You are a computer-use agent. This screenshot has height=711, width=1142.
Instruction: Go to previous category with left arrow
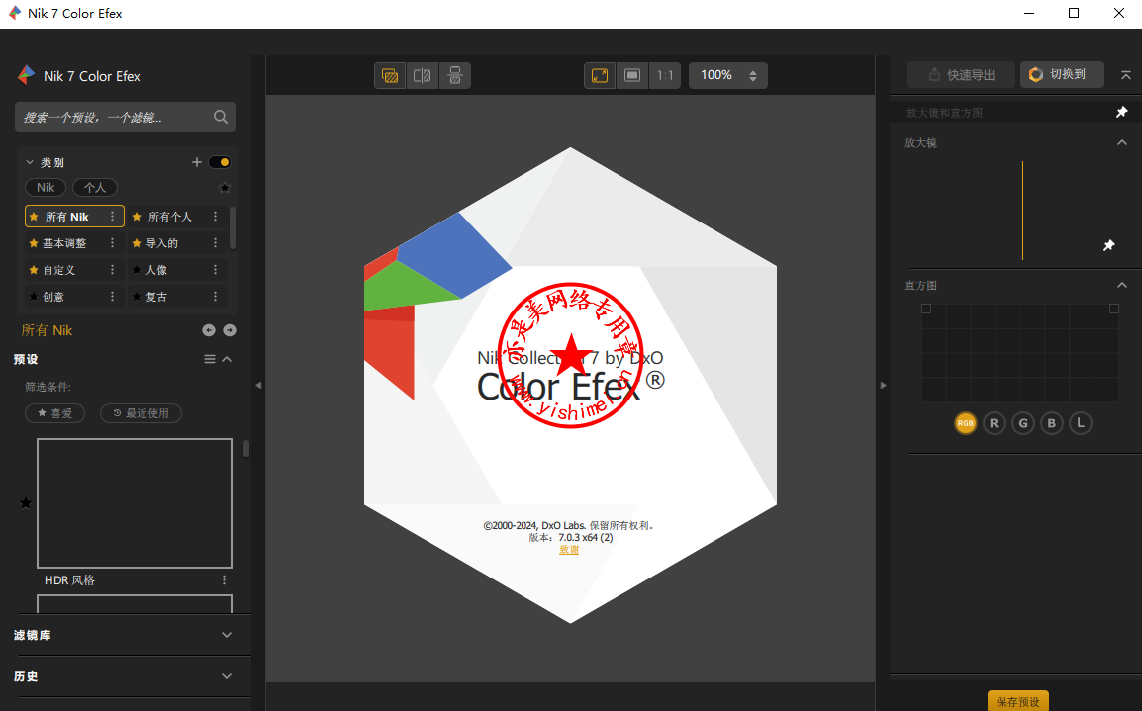click(x=208, y=330)
